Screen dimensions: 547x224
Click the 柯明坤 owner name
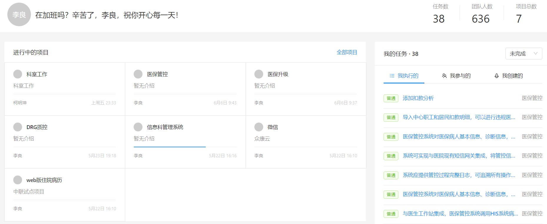click(x=20, y=103)
